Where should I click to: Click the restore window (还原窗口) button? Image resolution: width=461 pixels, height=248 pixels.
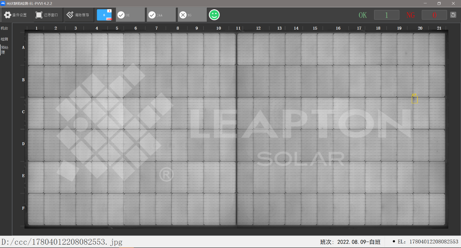(48, 15)
